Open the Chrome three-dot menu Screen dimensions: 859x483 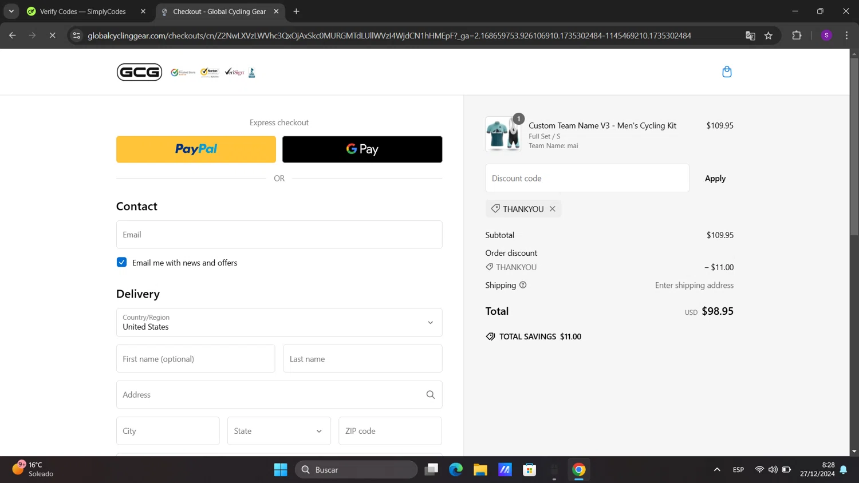click(x=846, y=35)
